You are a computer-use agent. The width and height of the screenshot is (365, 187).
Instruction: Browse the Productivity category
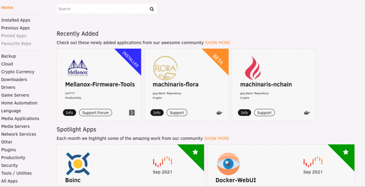click(x=13, y=158)
